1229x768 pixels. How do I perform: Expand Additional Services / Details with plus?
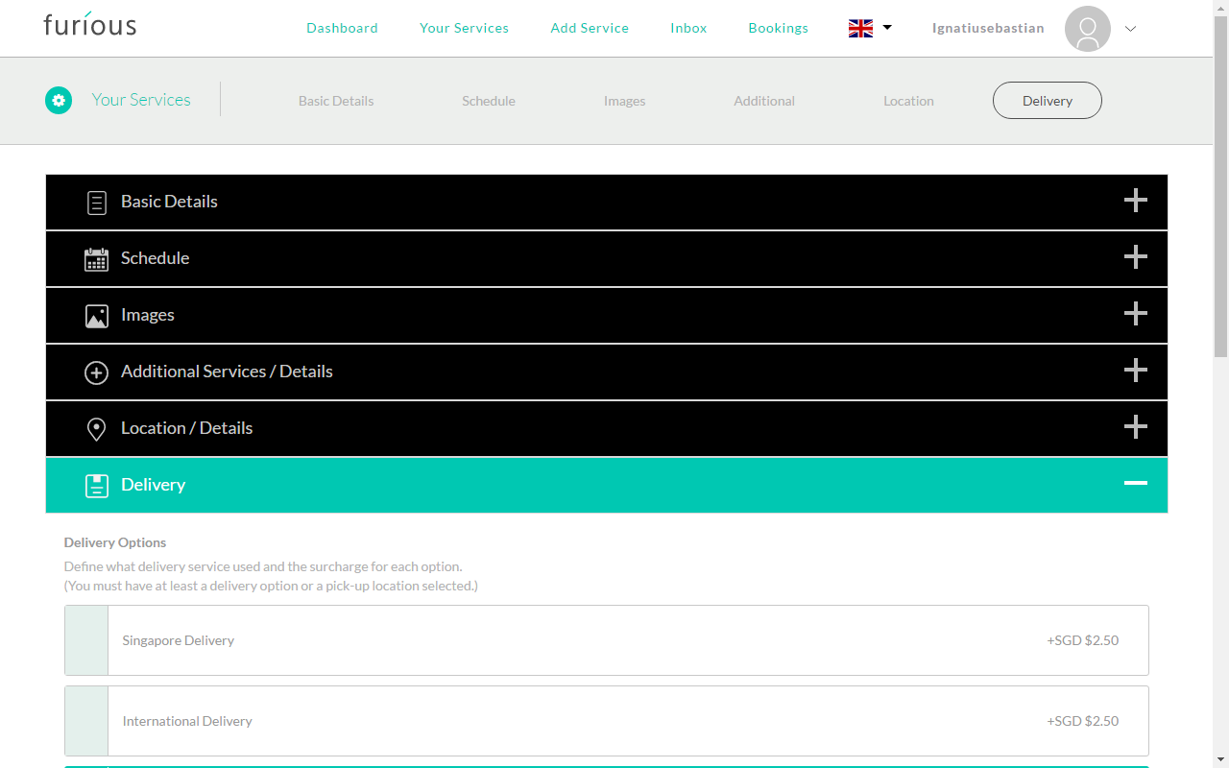coord(1135,370)
